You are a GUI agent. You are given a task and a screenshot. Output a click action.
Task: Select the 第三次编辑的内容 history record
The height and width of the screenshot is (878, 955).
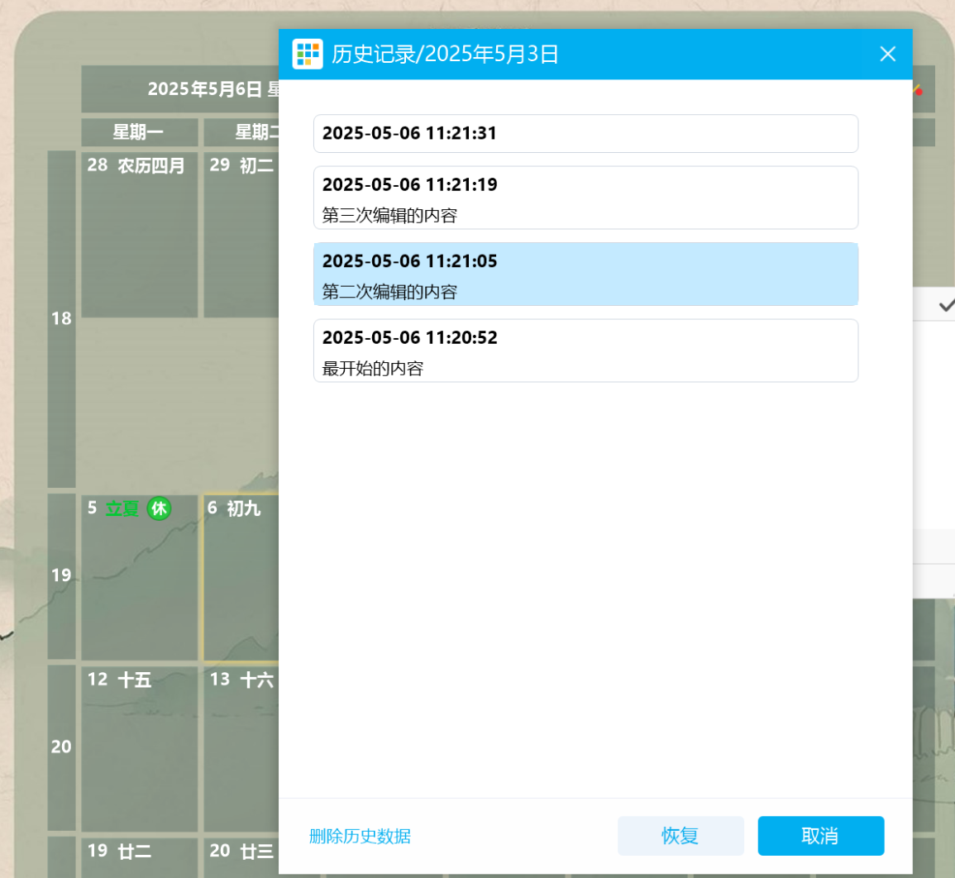pyautogui.click(x=585, y=198)
